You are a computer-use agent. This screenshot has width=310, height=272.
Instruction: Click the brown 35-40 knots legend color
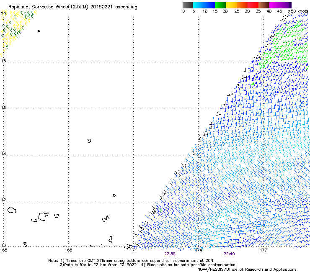(264, 5)
